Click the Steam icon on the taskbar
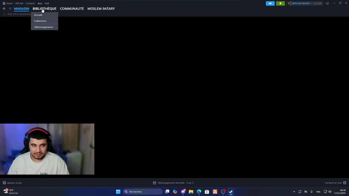The height and width of the screenshot is (196, 349). [x=231, y=192]
